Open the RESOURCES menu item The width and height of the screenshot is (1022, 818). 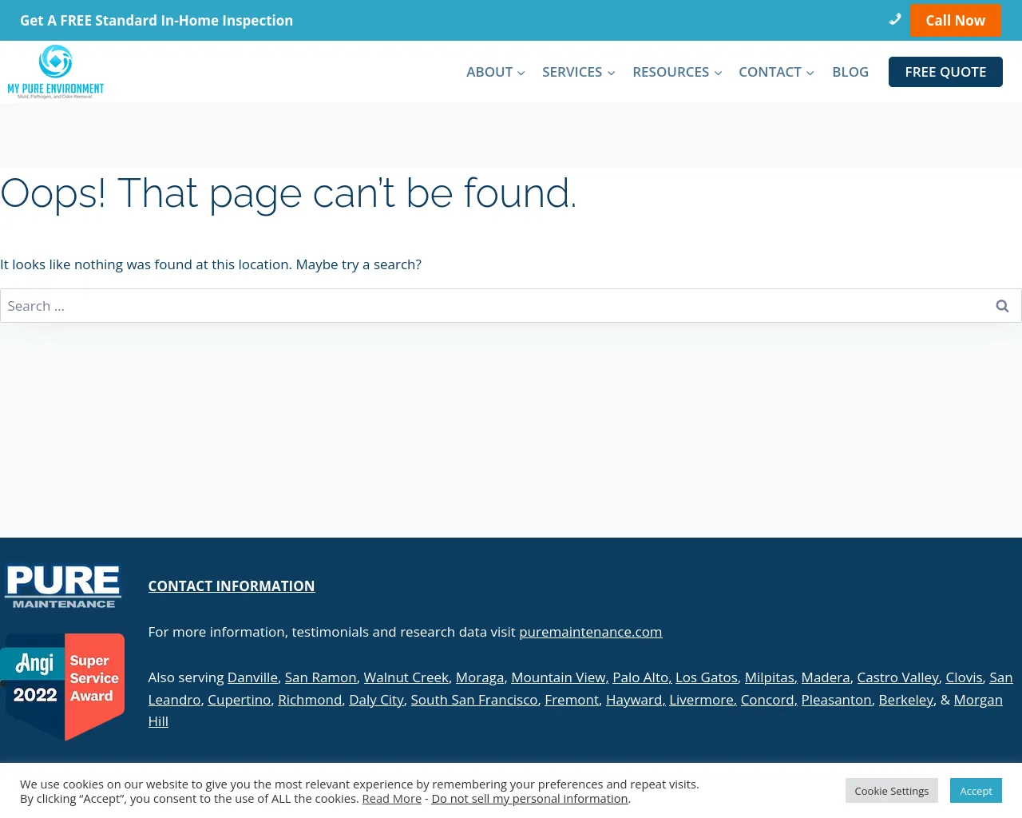click(x=671, y=72)
